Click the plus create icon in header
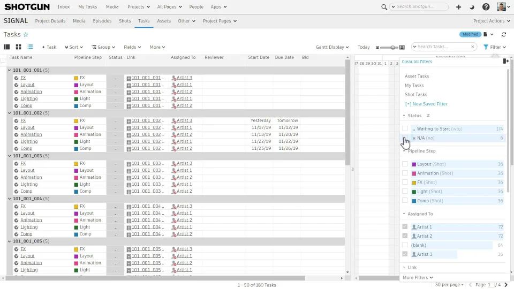The width and height of the screenshot is (514, 289). click(459, 7)
